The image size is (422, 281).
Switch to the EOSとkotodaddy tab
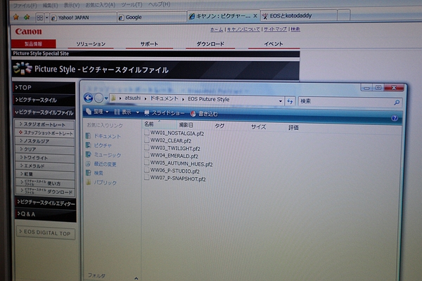click(298, 15)
